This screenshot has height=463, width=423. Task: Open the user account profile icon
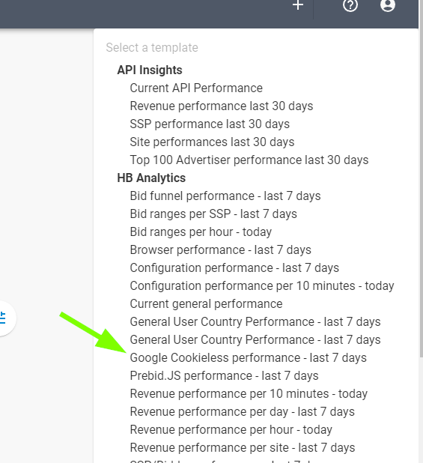(388, 5)
